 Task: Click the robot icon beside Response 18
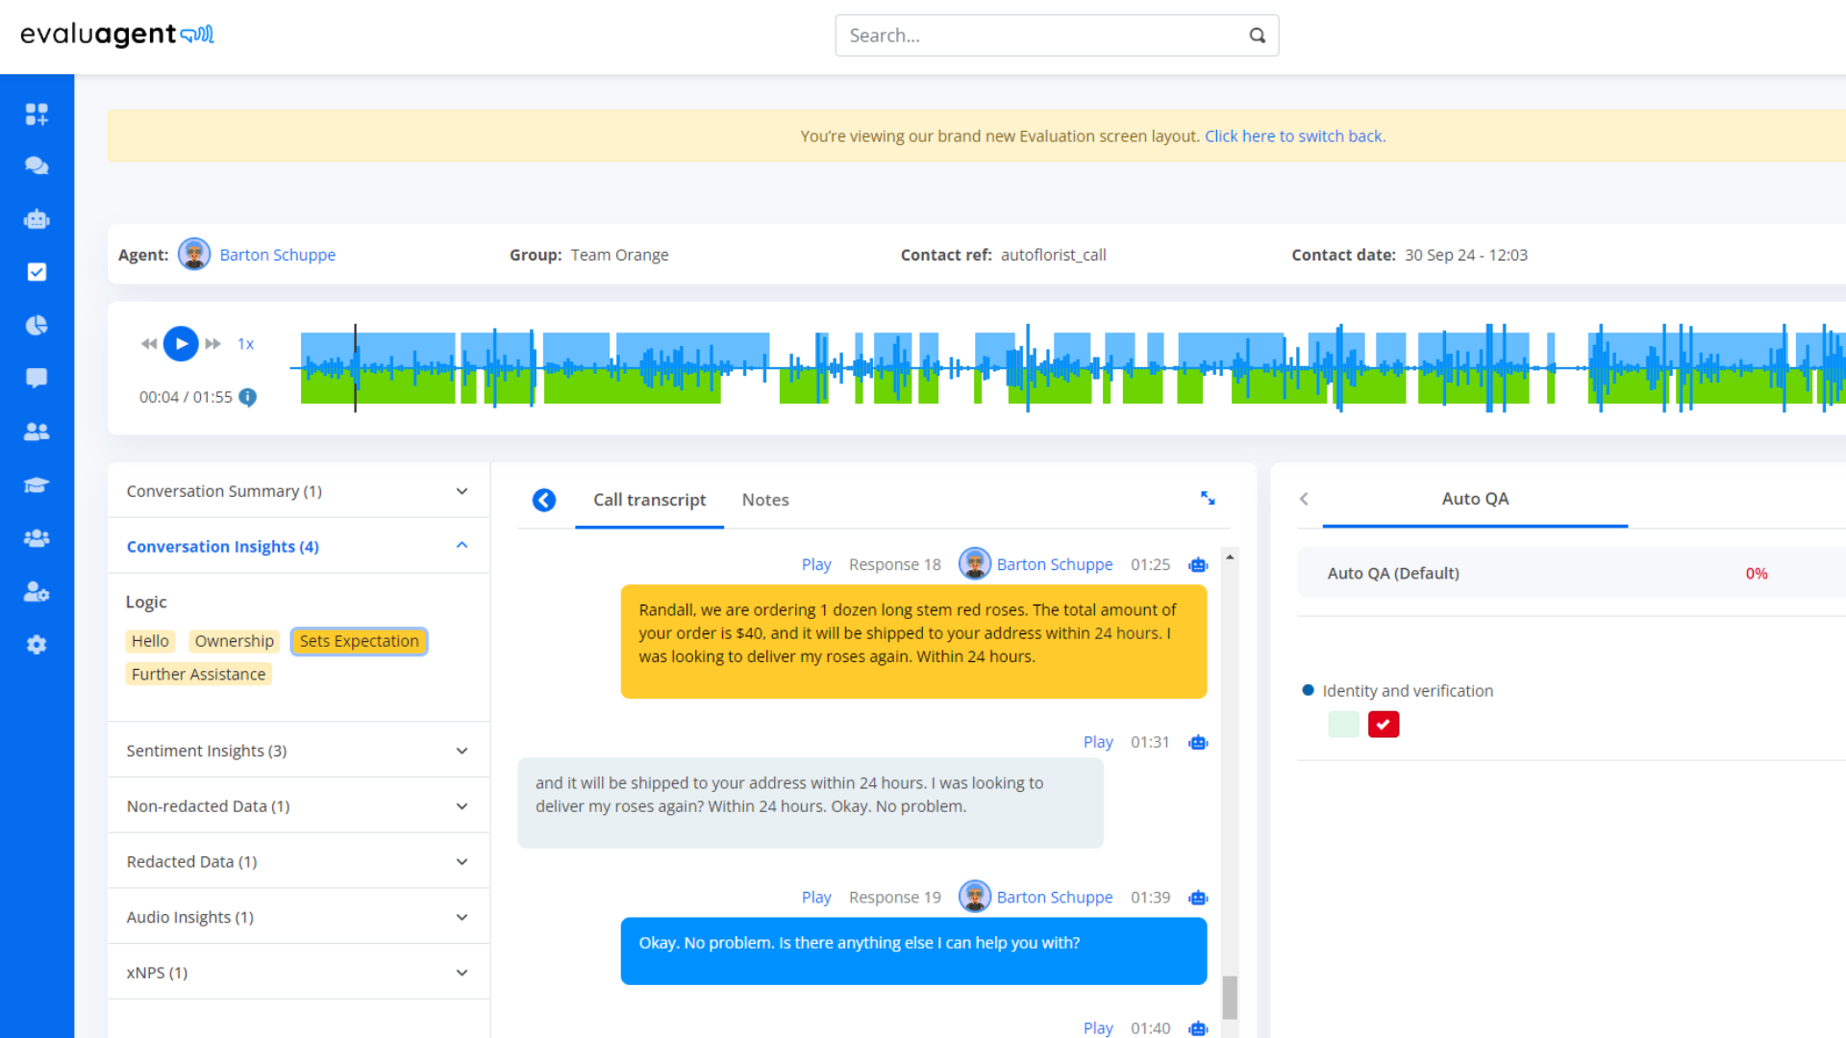pyautogui.click(x=1198, y=565)
